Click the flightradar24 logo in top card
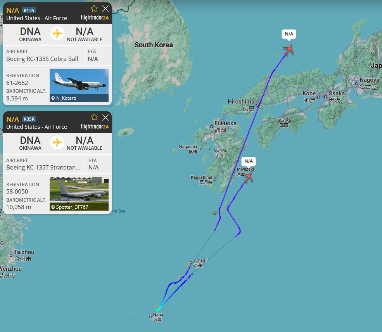The width and height of the screenshot is (382, 332). pos(95,17)
